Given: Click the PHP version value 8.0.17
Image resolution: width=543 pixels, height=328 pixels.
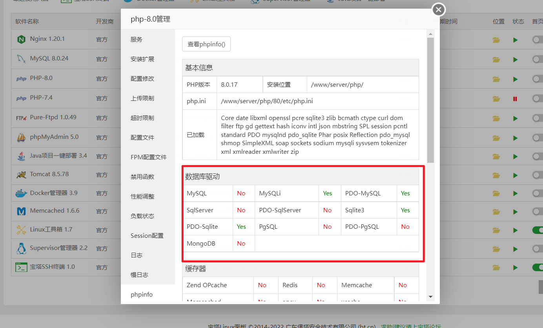Looking at the screenshot, I should click(x=229, y=84).
